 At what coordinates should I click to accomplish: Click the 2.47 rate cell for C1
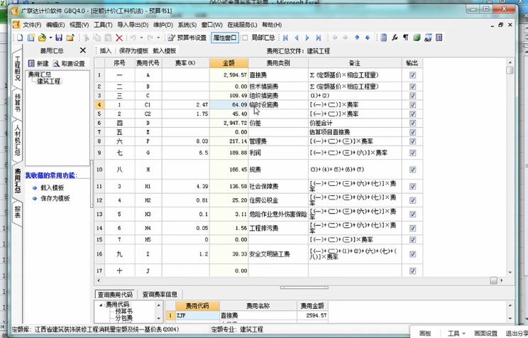pos(185,105)
